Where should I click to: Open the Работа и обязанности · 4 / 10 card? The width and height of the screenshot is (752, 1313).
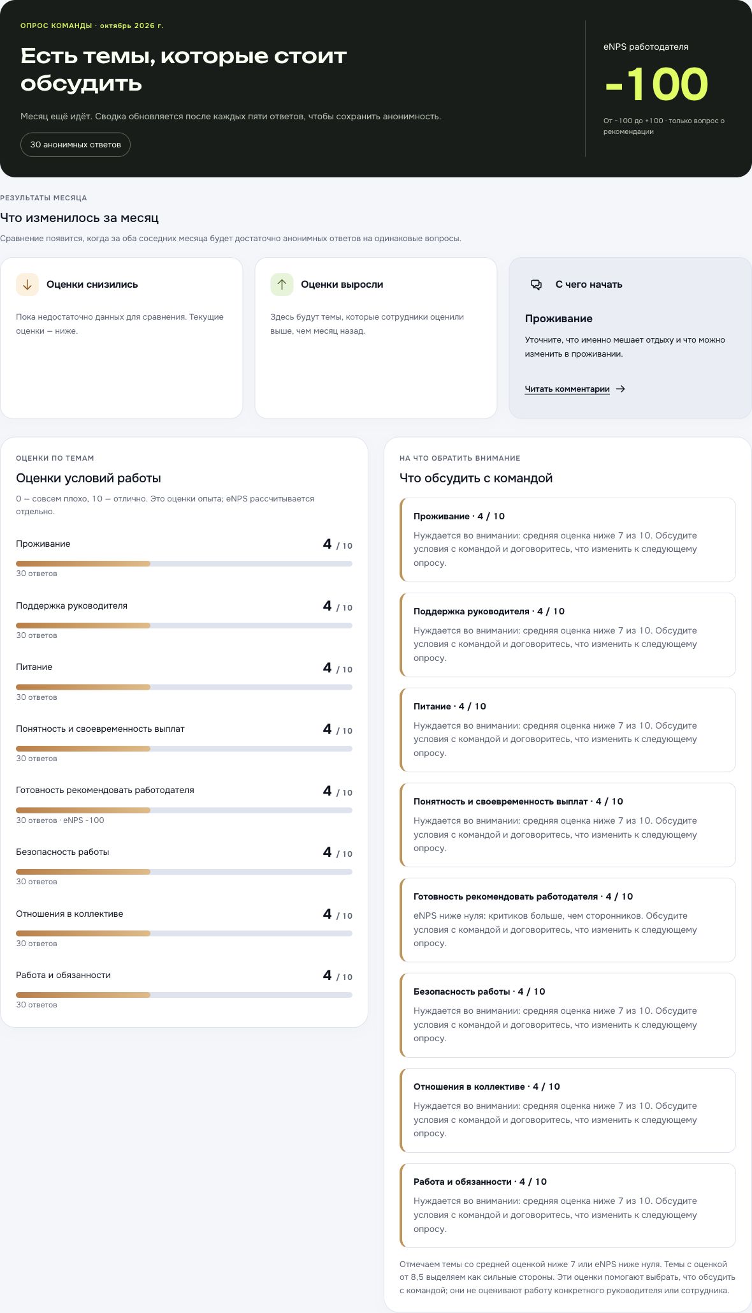click(568, 1205)
